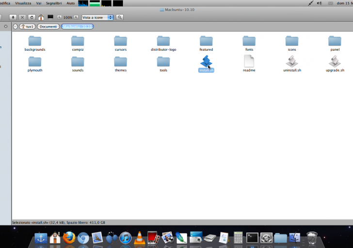353x248 pixels.
Task: Toggle the location bar path mode button
Action: pos(15,27)
